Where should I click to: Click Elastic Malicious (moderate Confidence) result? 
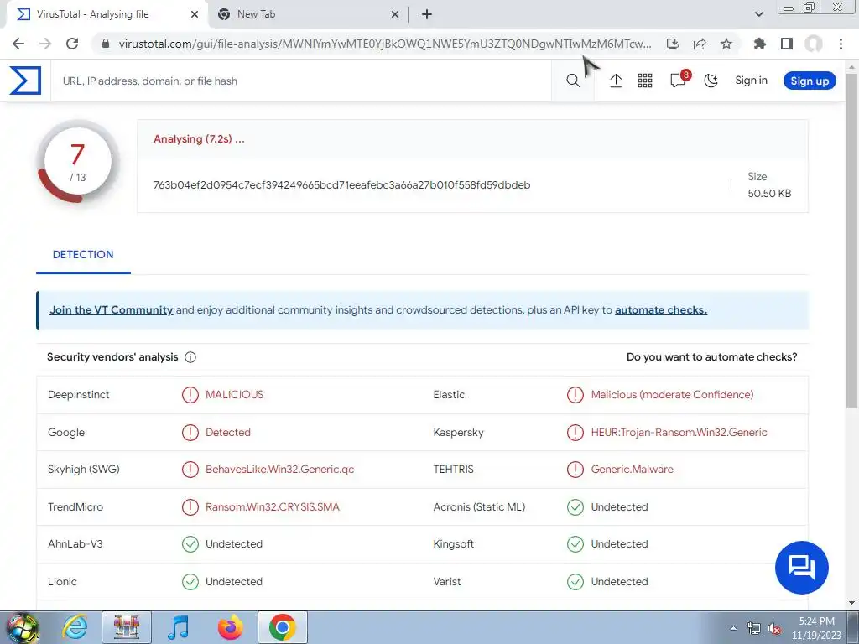point(672,395)
